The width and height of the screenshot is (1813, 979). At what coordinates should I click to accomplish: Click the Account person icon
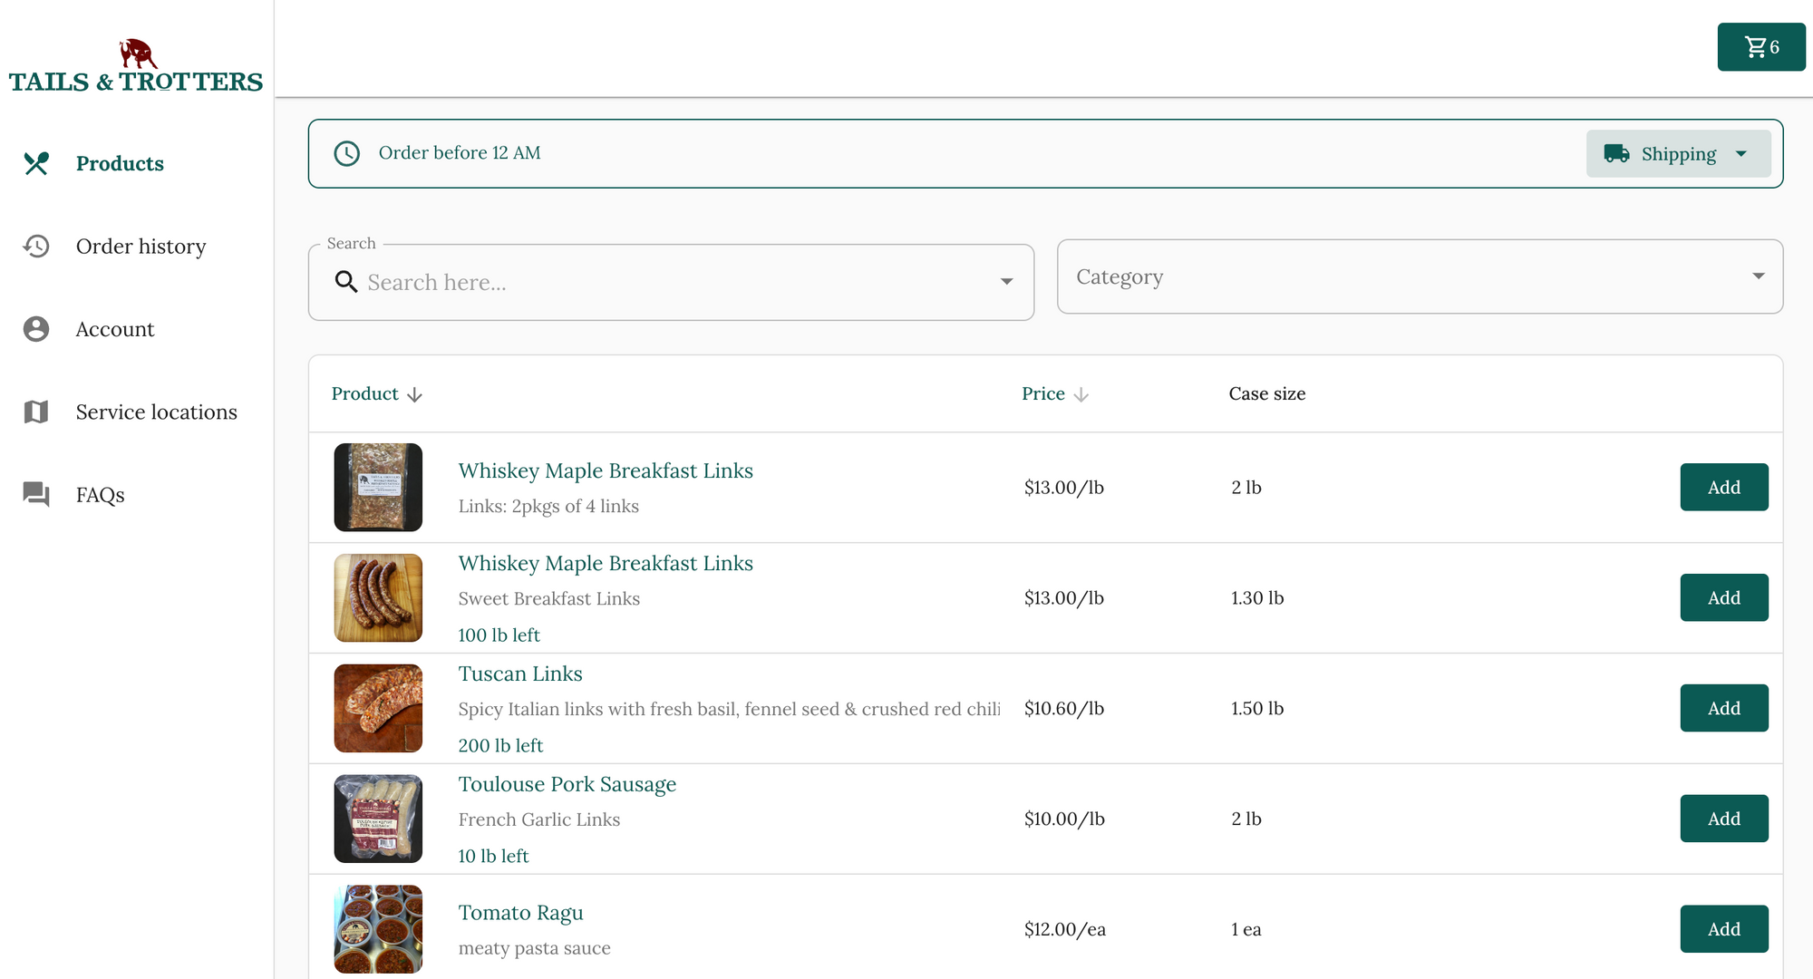click(36, 328)
